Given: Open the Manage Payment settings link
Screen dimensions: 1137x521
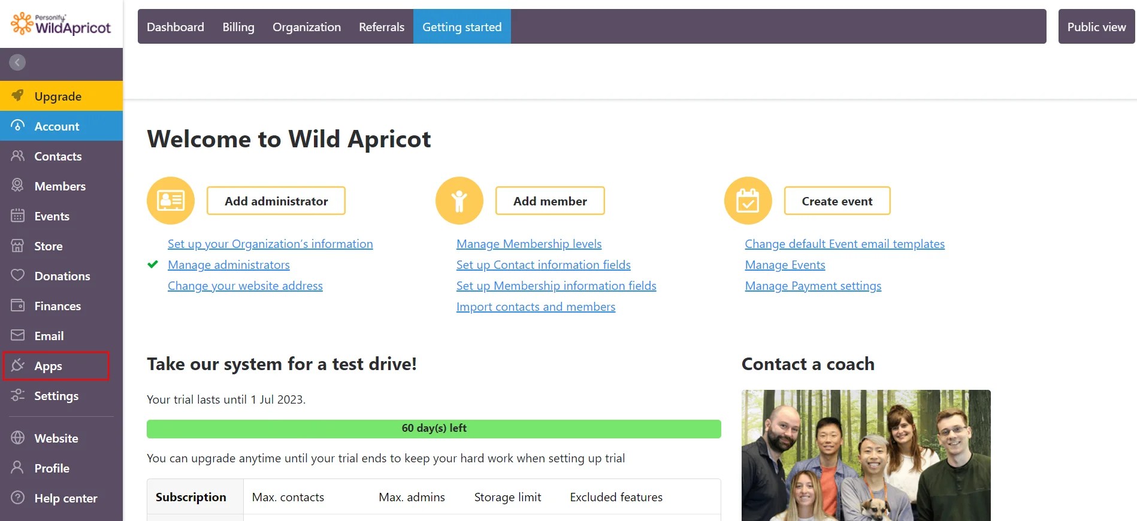Looking at the screenshot, I should [x=813, y=286].
